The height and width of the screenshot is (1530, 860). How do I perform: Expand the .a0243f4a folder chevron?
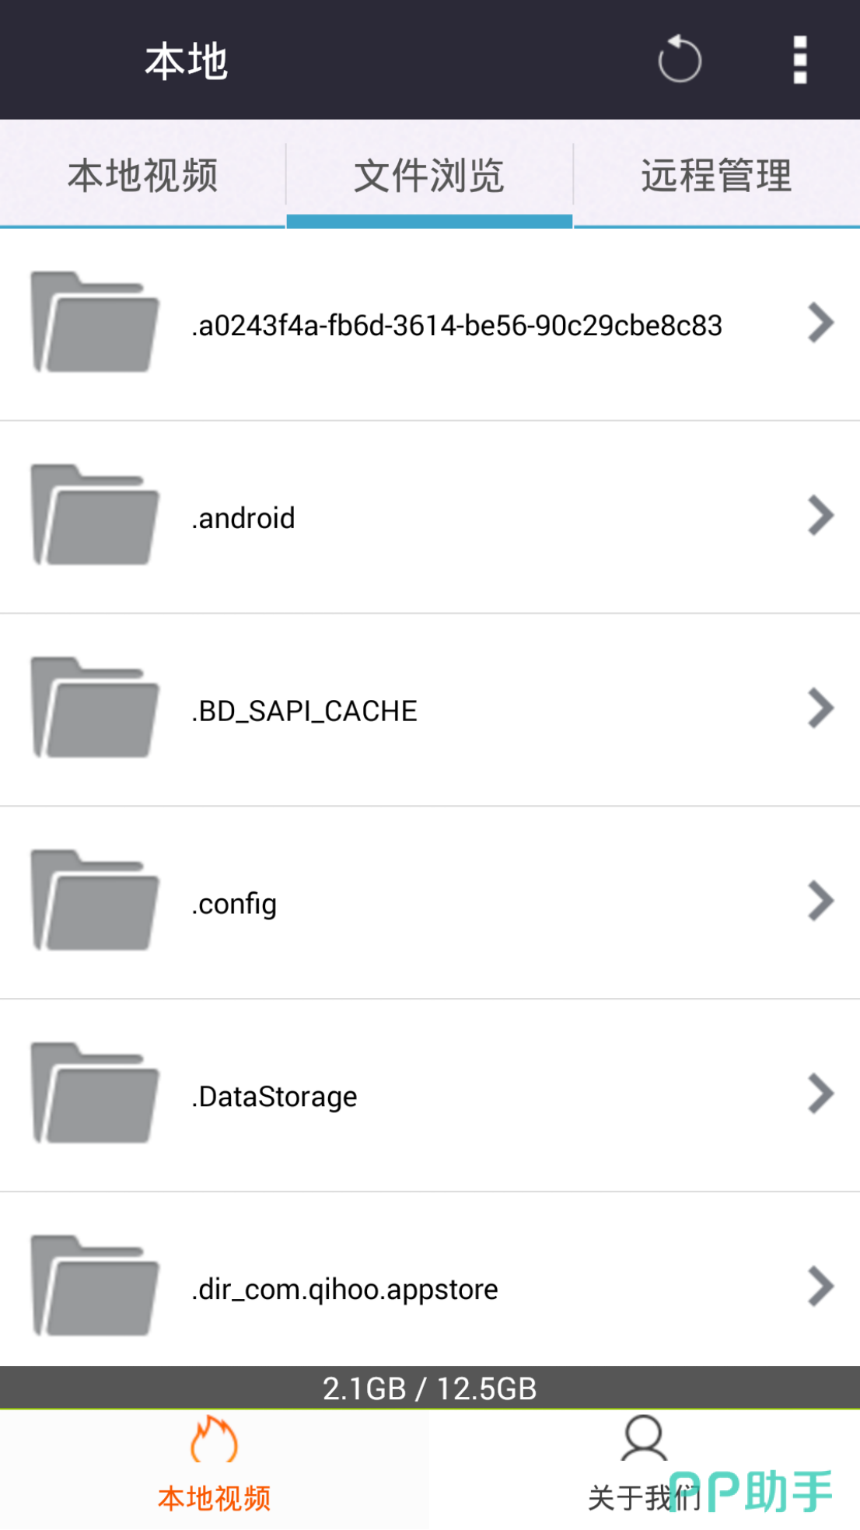(820, 323)
